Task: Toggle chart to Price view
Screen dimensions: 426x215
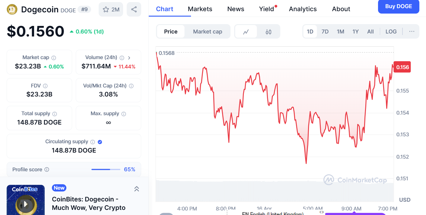Action: coord(171,32)
